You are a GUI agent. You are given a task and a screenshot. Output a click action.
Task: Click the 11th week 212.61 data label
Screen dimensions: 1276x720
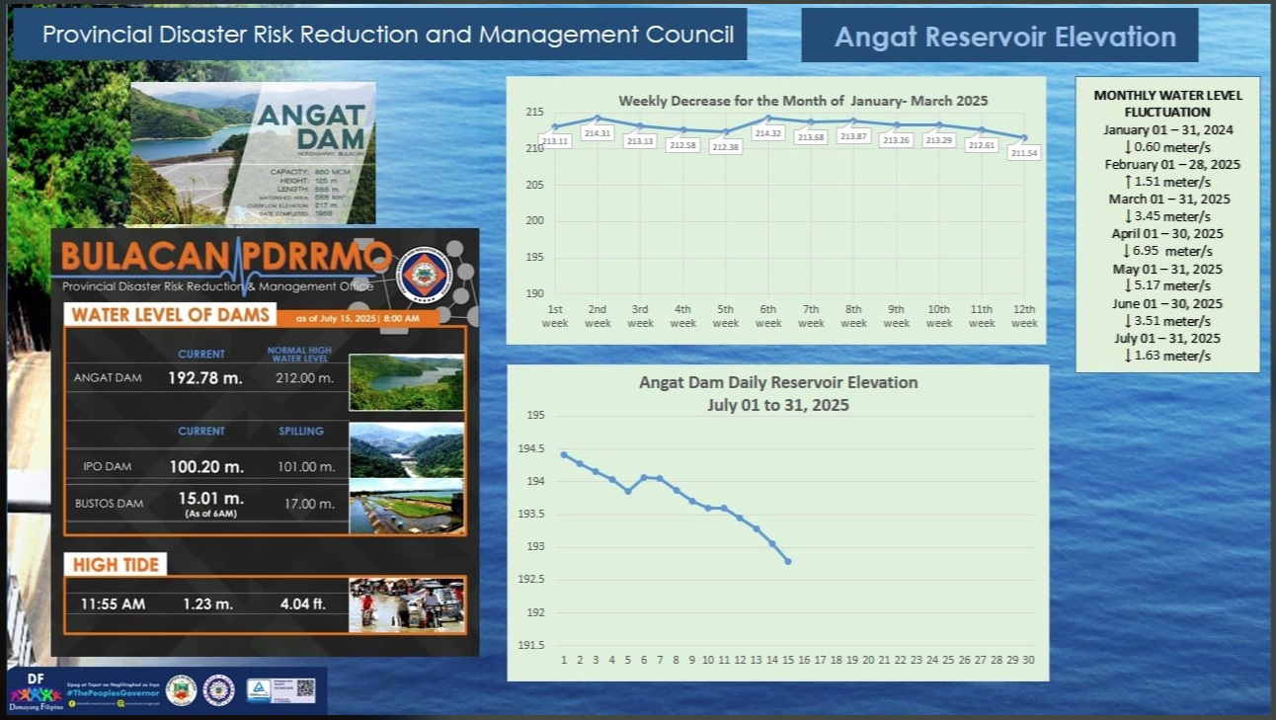pyautogui.click(x=982, y=145)
